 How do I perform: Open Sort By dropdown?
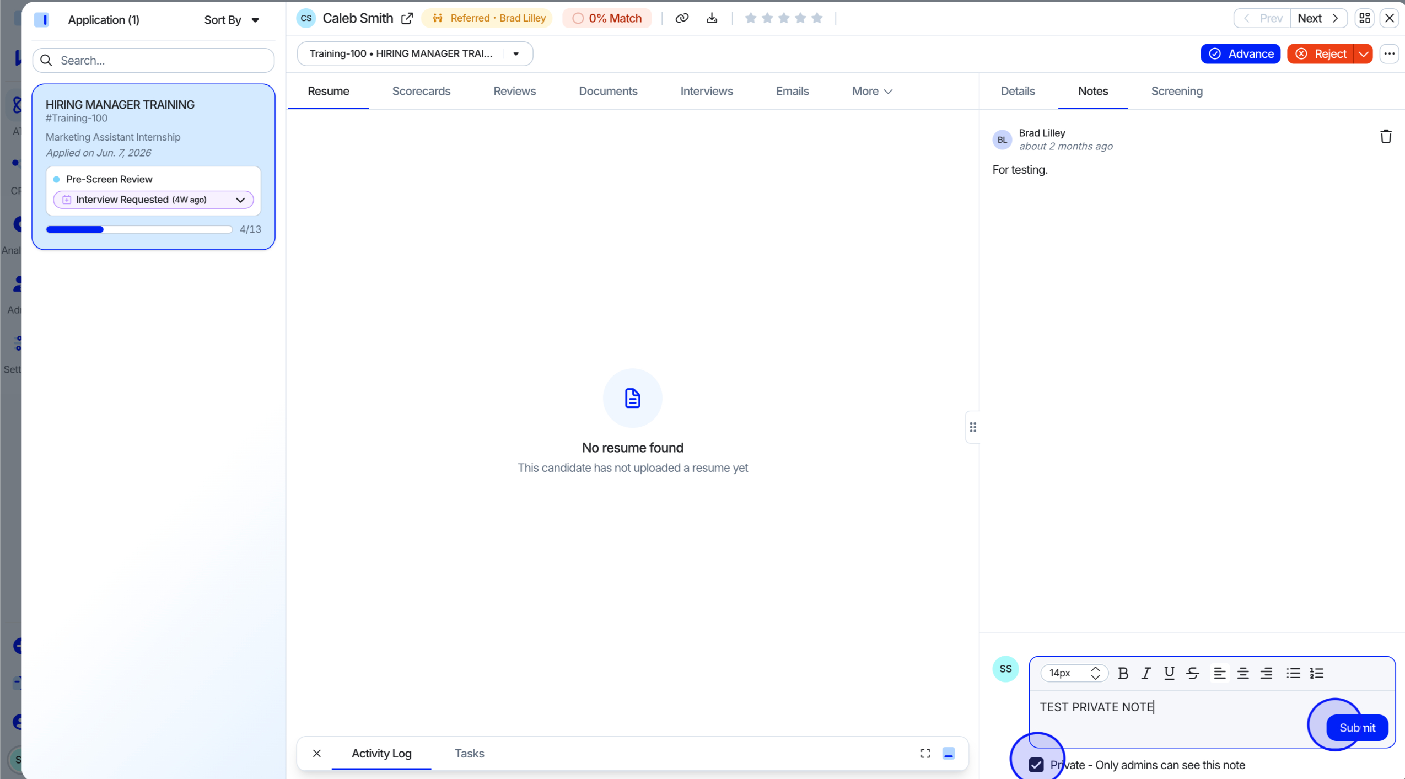tap(231, 20)
